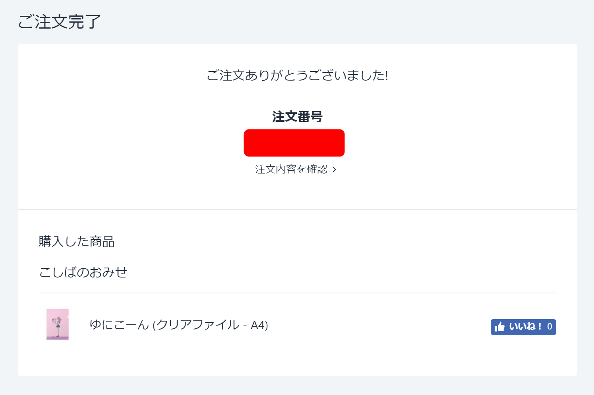The height and width of the screenshot is (395, 594).
Task: Click the red box covering the order number
Action: (294, 143)
